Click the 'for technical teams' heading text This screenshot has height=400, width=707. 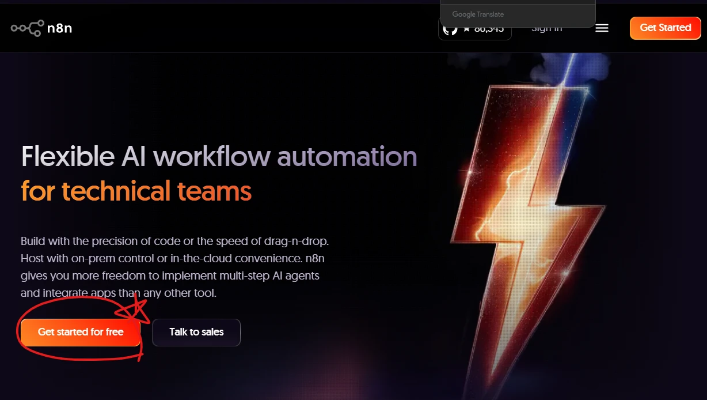pos(136,191)
